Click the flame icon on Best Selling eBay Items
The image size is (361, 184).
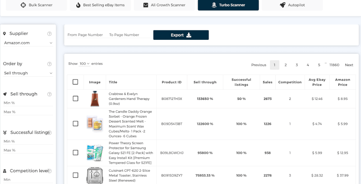(78, 5)
